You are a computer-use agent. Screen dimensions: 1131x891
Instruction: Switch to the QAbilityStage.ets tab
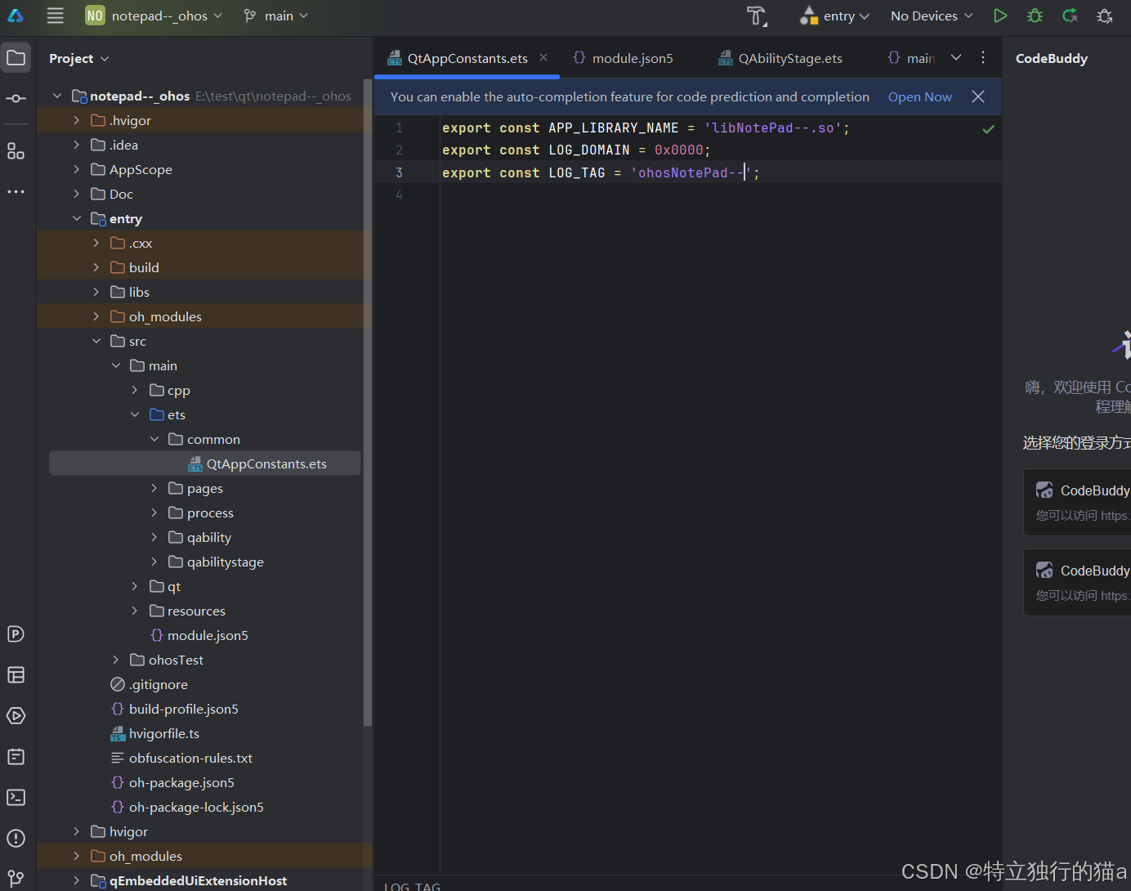pyautogui.click(x=780, y=58)
